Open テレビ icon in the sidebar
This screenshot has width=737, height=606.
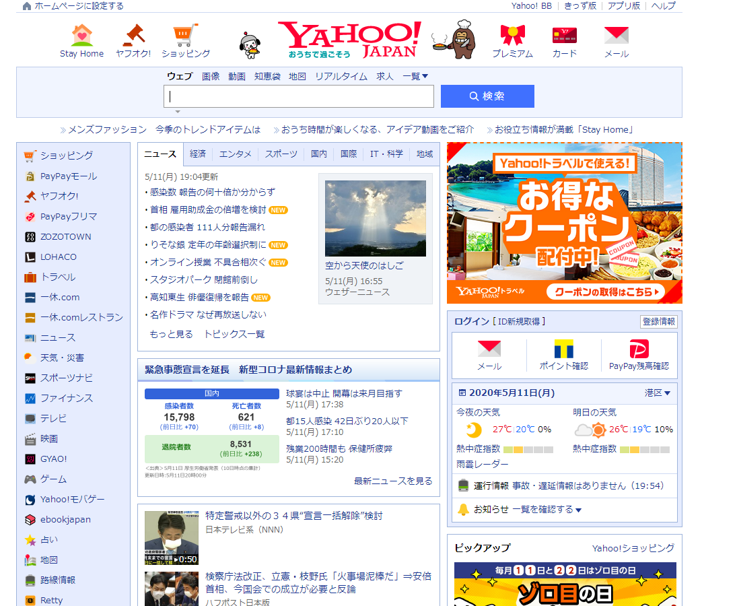pyautogui.click(x=30, y=418)
